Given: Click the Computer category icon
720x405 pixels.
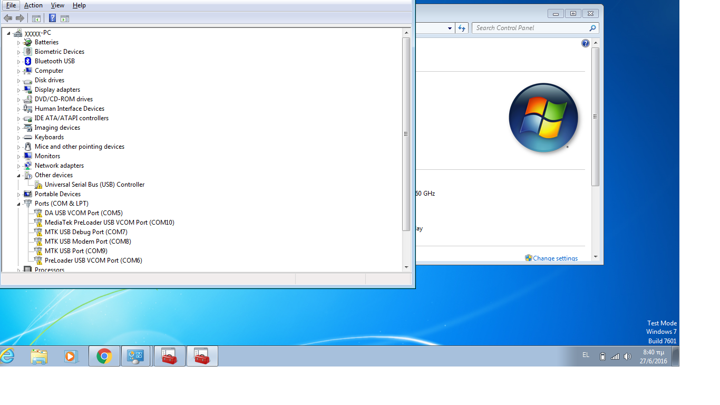Looking at the screenshot, I should pos(28,71).
